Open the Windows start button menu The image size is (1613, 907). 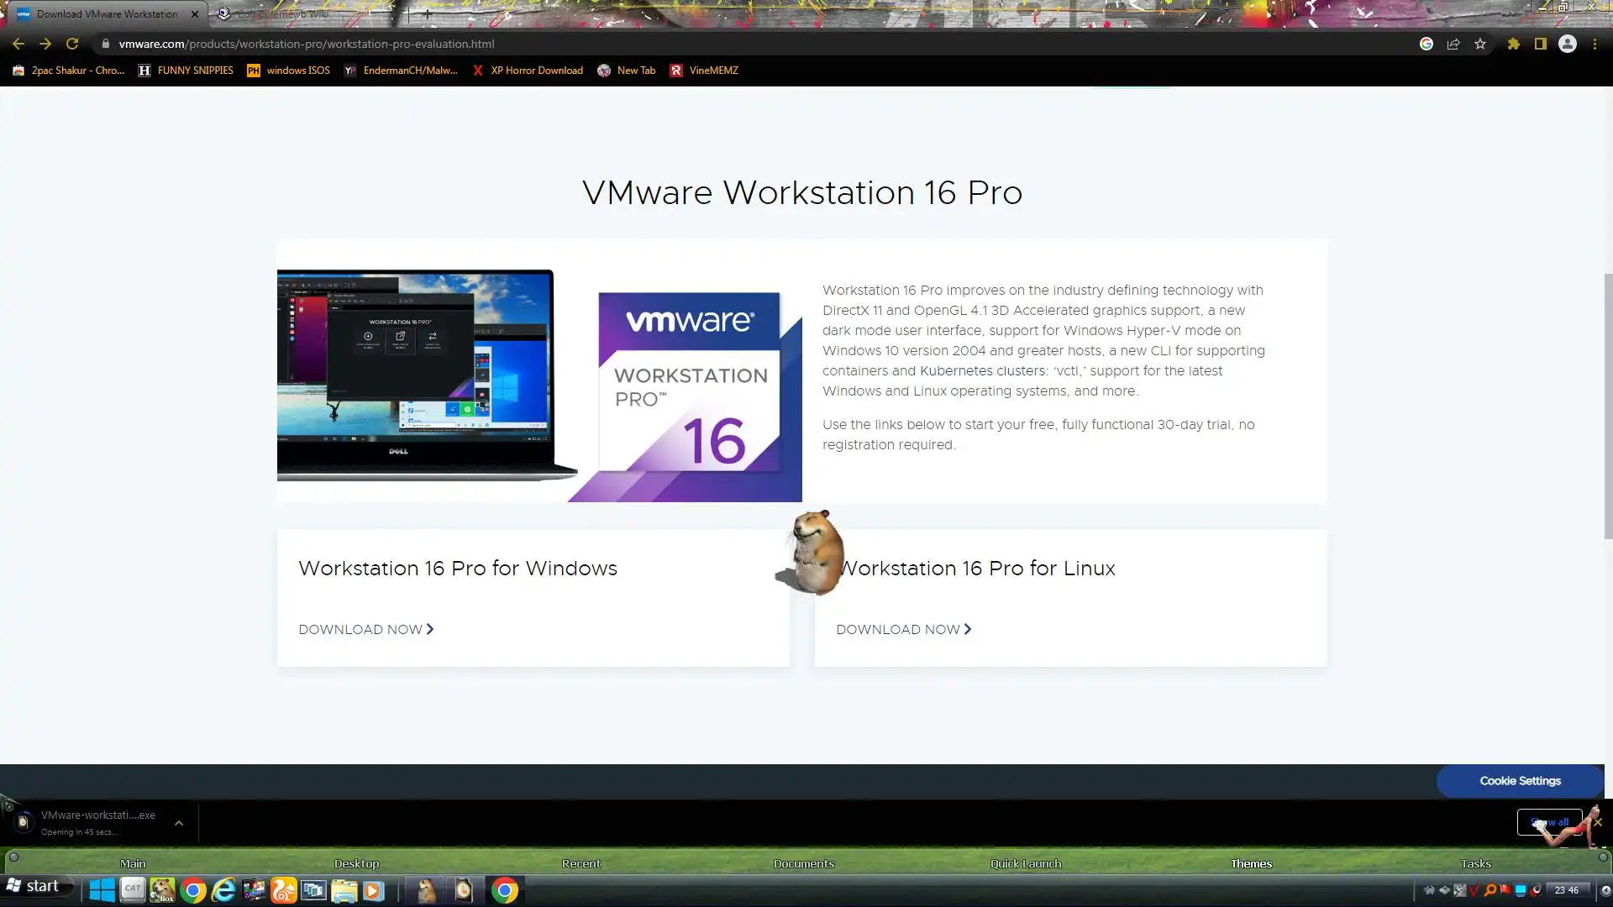(x=34, y=886)
